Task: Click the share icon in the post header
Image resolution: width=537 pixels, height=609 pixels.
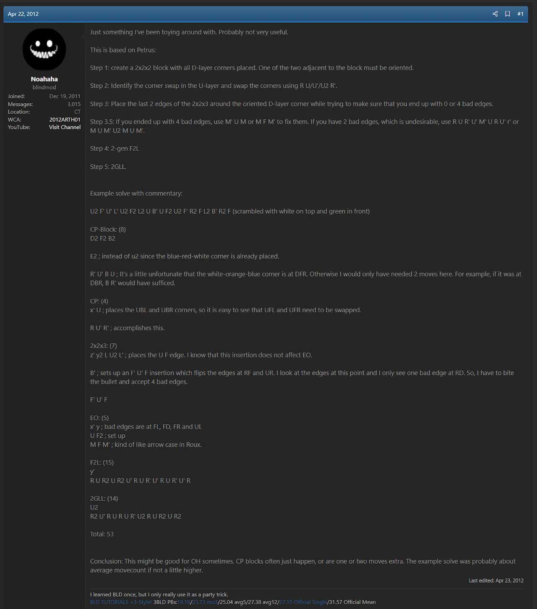Action: click(x=495, y=14)
